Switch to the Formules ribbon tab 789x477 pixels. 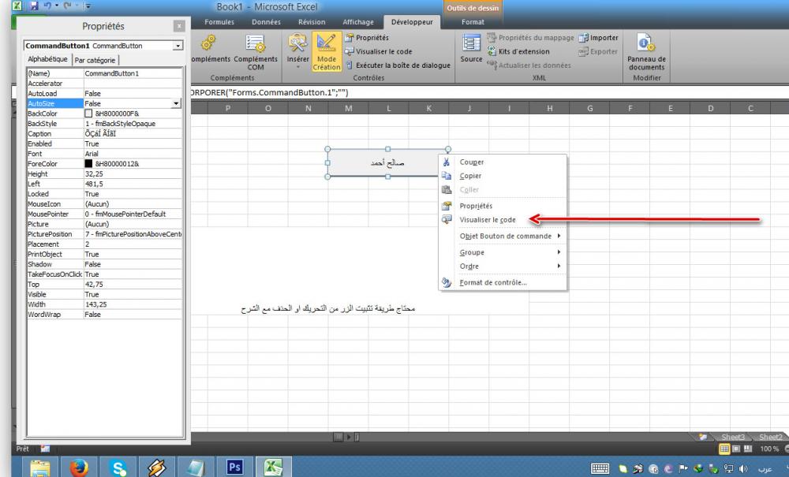[x=219, y=22]
